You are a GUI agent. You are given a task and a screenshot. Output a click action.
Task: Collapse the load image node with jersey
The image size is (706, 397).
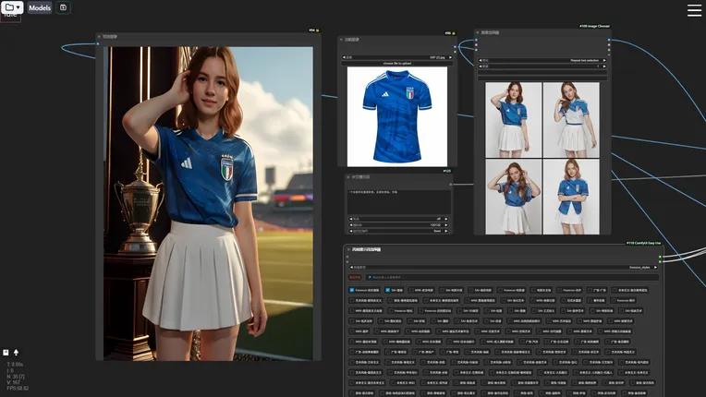tap(342, 40)
